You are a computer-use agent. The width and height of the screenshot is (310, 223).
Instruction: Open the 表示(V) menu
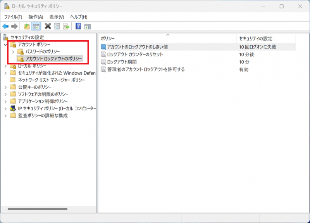(x=57, y=17)
